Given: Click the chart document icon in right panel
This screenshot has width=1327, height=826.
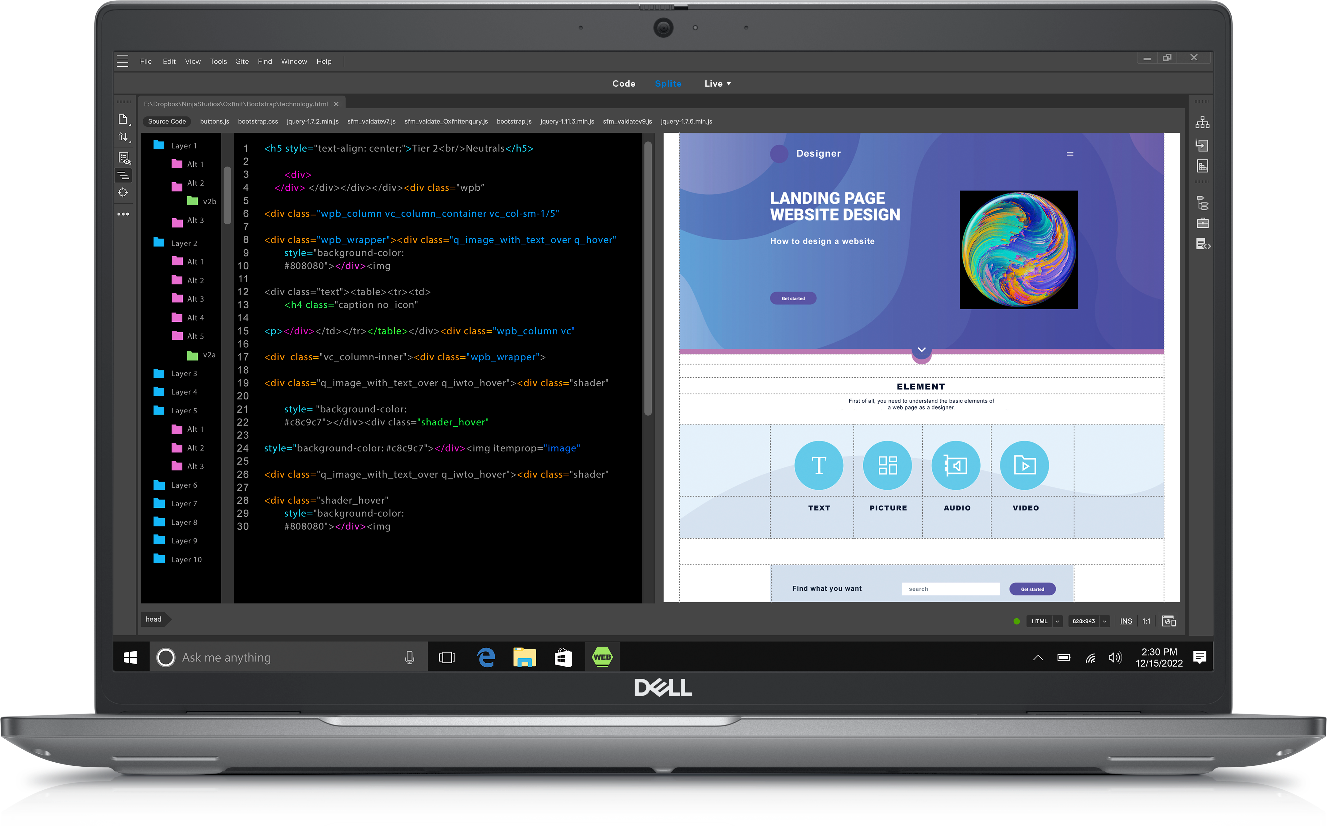Looking at the screenshot, I should 1202,166.
